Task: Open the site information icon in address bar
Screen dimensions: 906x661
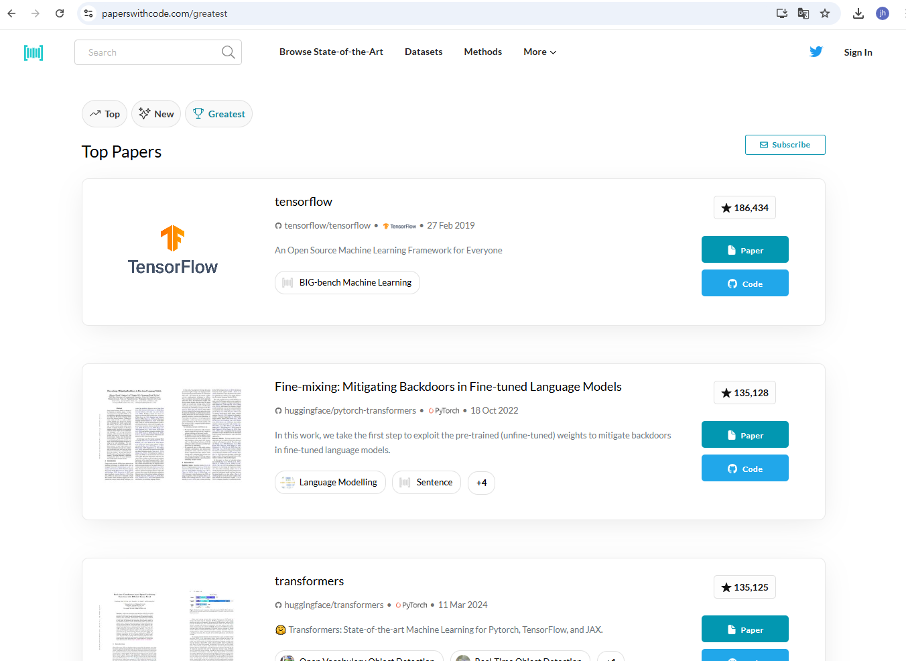Action: coord(88,13)
